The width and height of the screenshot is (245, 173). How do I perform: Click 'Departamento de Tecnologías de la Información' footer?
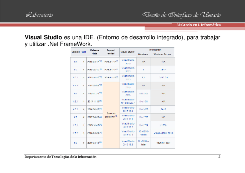click(60, 157)
